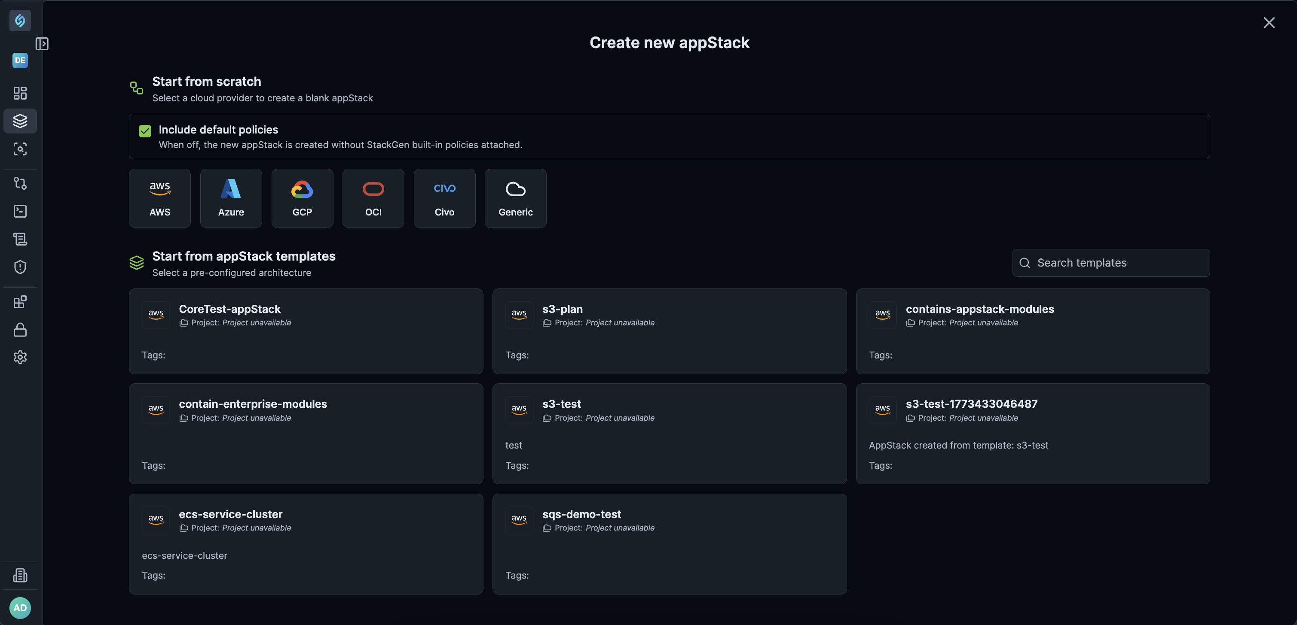Select the contain-enterprise-modules template
1297x625 pixels.
(x=306, y=434)
